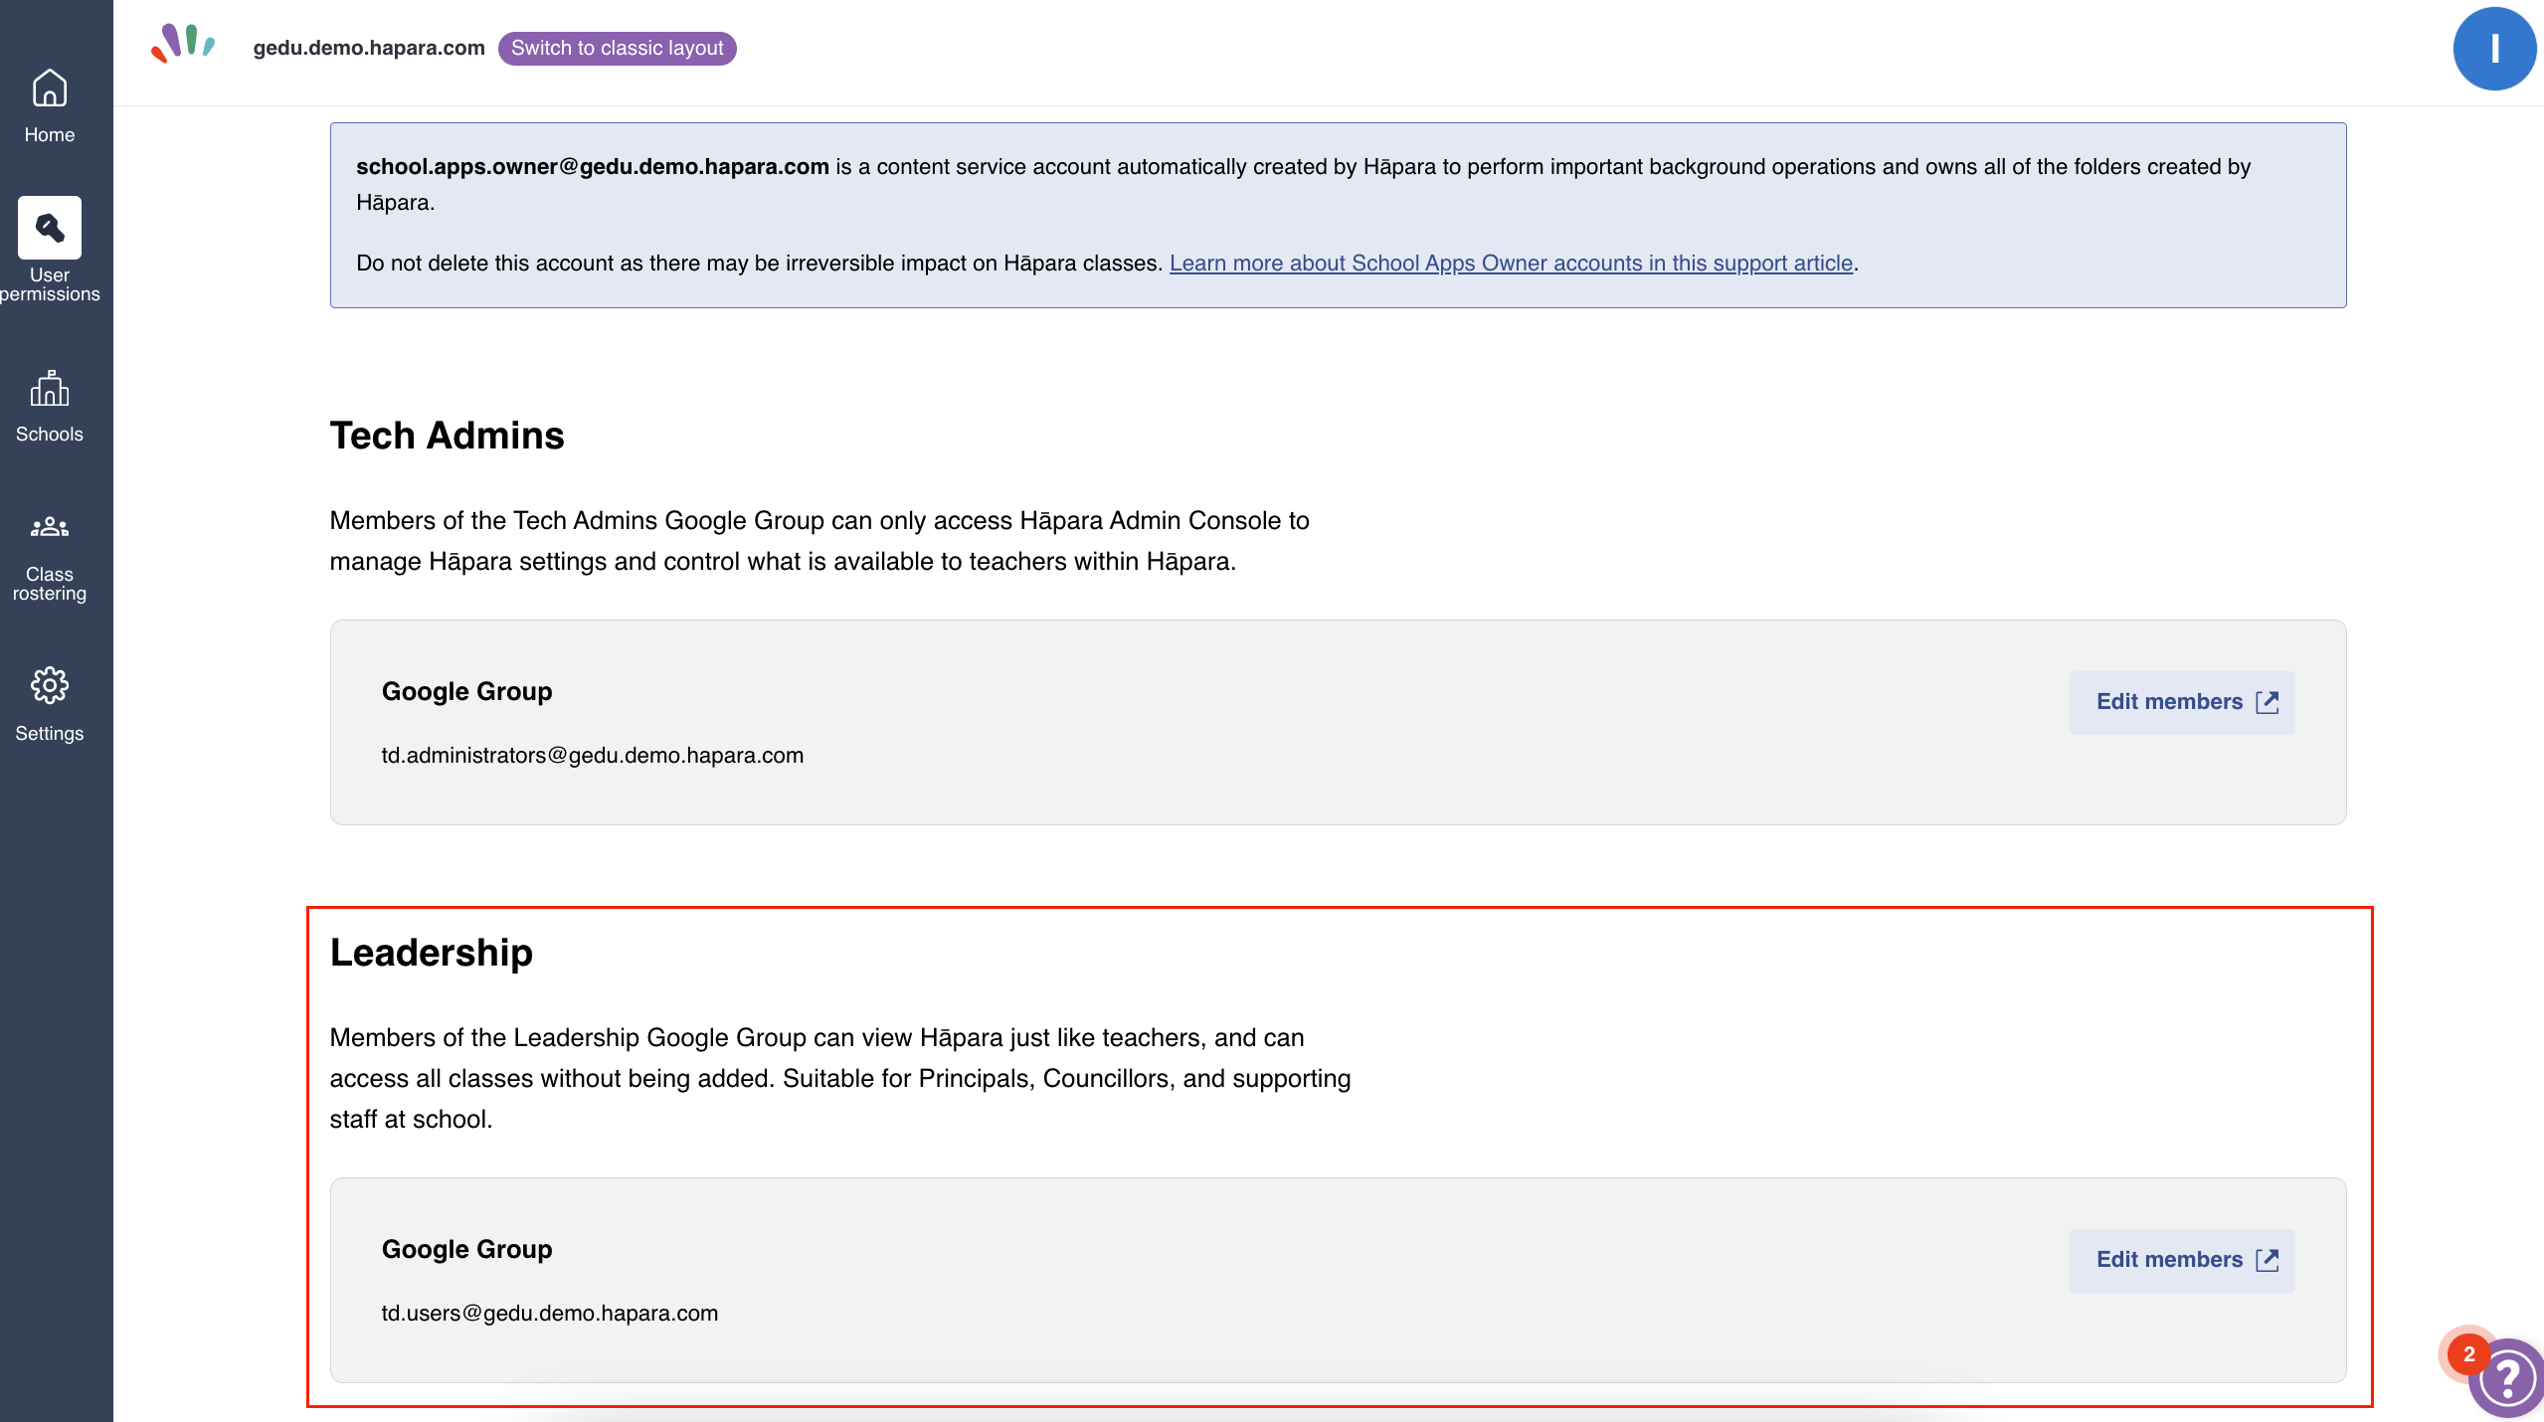Click td.users@gedu.demo.hapara.com group address
Image resolution: width=2544 pixels, height=1422 pixels.
pos(550,1313)
